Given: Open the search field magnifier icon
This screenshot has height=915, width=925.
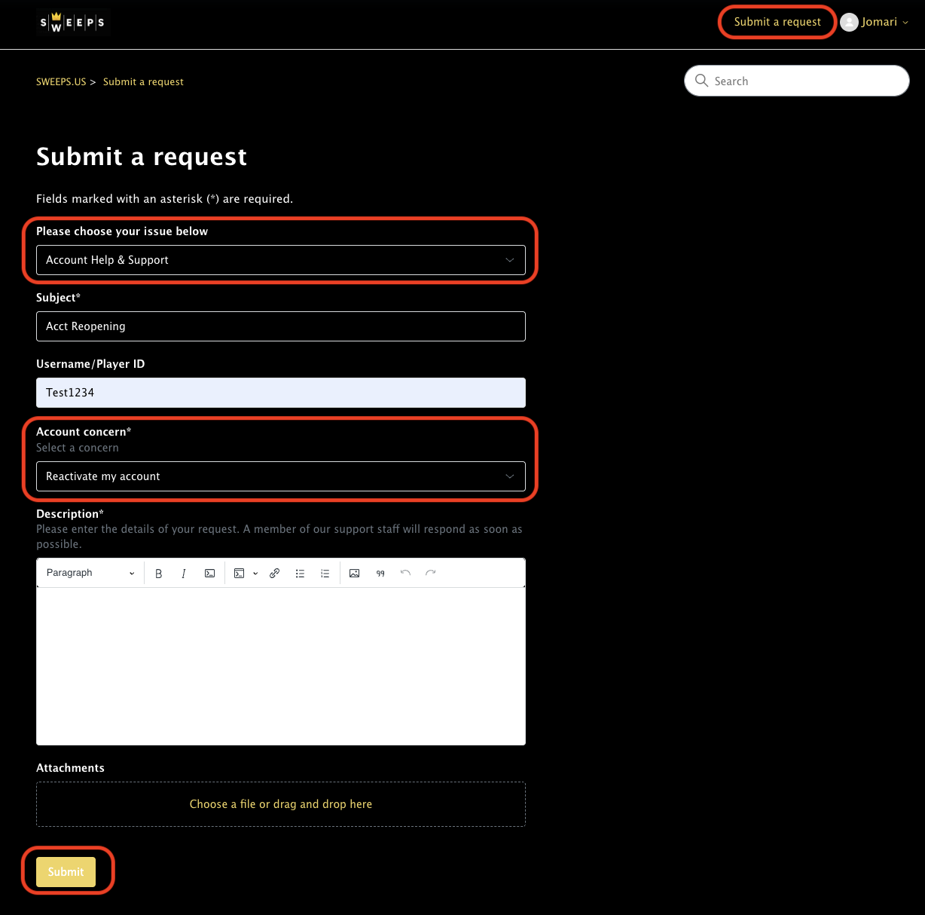Looking at the screenshot, I should 701,81.
